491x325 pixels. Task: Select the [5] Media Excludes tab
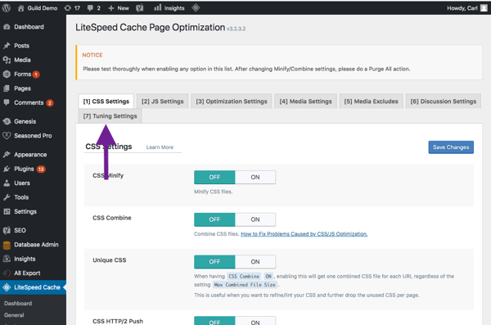click(x=371, y=102)
